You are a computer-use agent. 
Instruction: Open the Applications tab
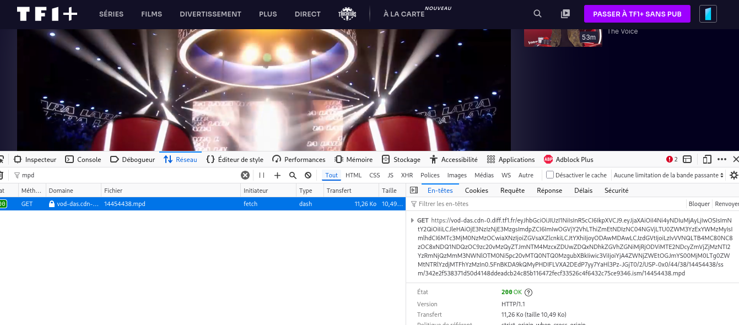coord(511,160)
